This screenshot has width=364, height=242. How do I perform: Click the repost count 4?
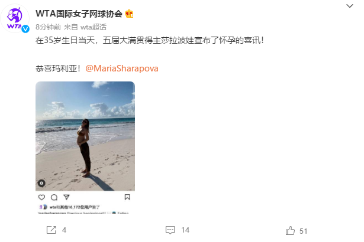pos(64,230)
